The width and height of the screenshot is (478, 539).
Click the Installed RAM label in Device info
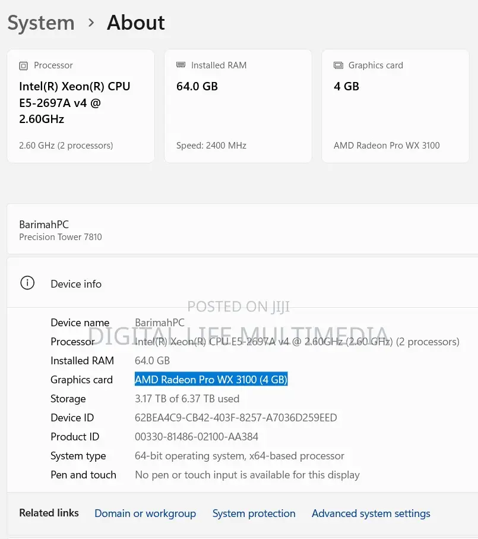pyautogui.click(x=82, y=361)
